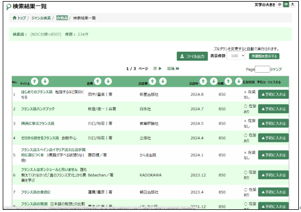301x212 pixels.
Task: Sort by author descending arrow
Action: 108,82
